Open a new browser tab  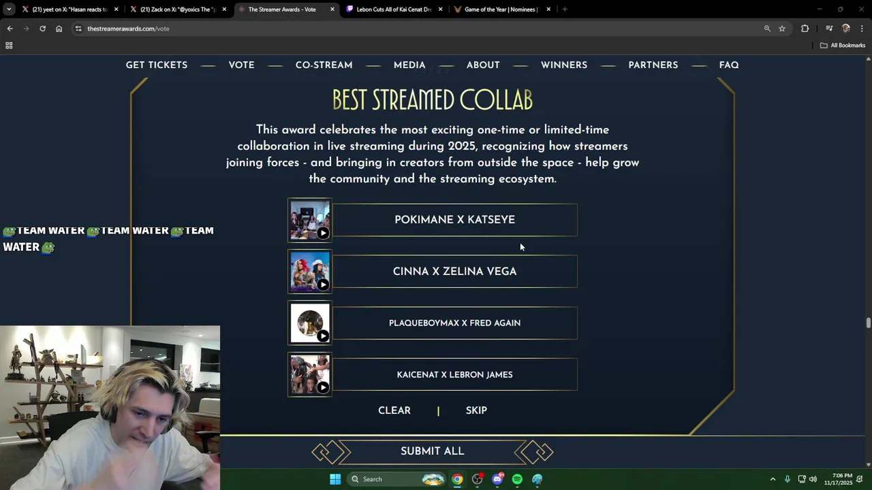point(565,10)
